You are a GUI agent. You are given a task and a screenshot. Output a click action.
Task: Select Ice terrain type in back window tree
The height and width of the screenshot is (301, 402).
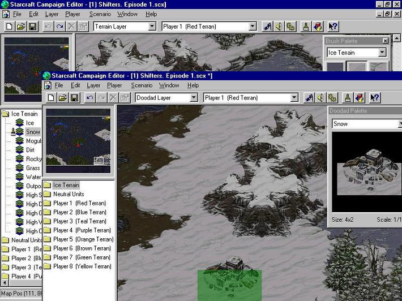pyautogui.click(x=30, y=123)
